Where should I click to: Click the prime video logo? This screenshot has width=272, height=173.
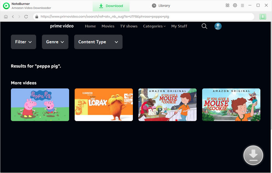tap(62, 26)
